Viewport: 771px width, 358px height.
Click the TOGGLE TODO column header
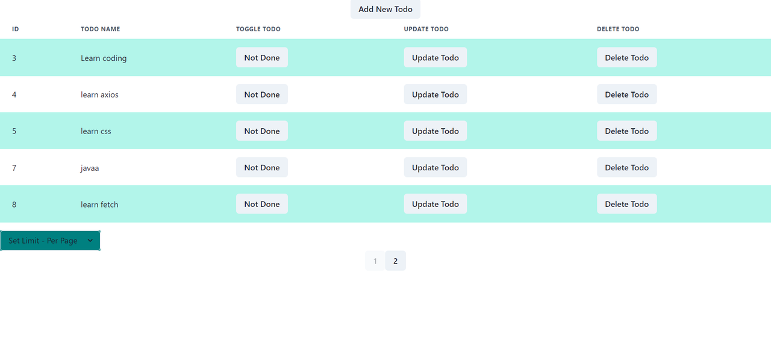(x=258, y=29)
